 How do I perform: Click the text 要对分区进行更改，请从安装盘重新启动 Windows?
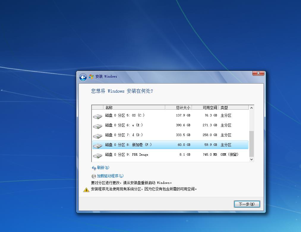click(x=131, y=183)
